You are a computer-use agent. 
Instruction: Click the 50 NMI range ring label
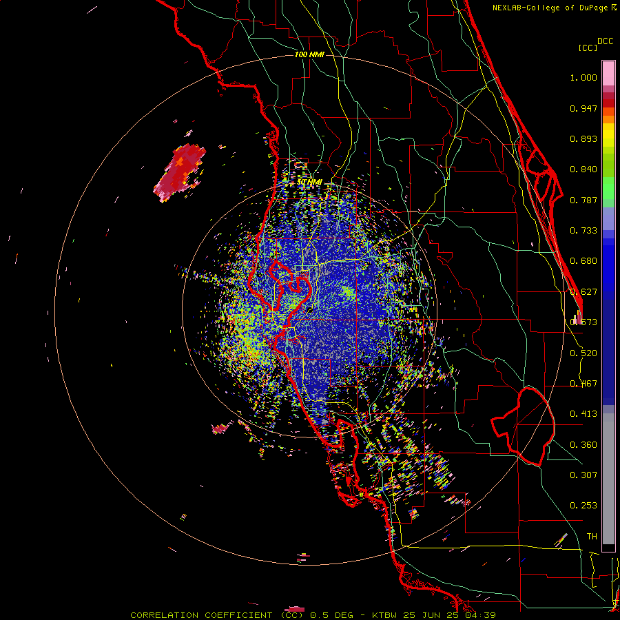(x=309, y=182)
